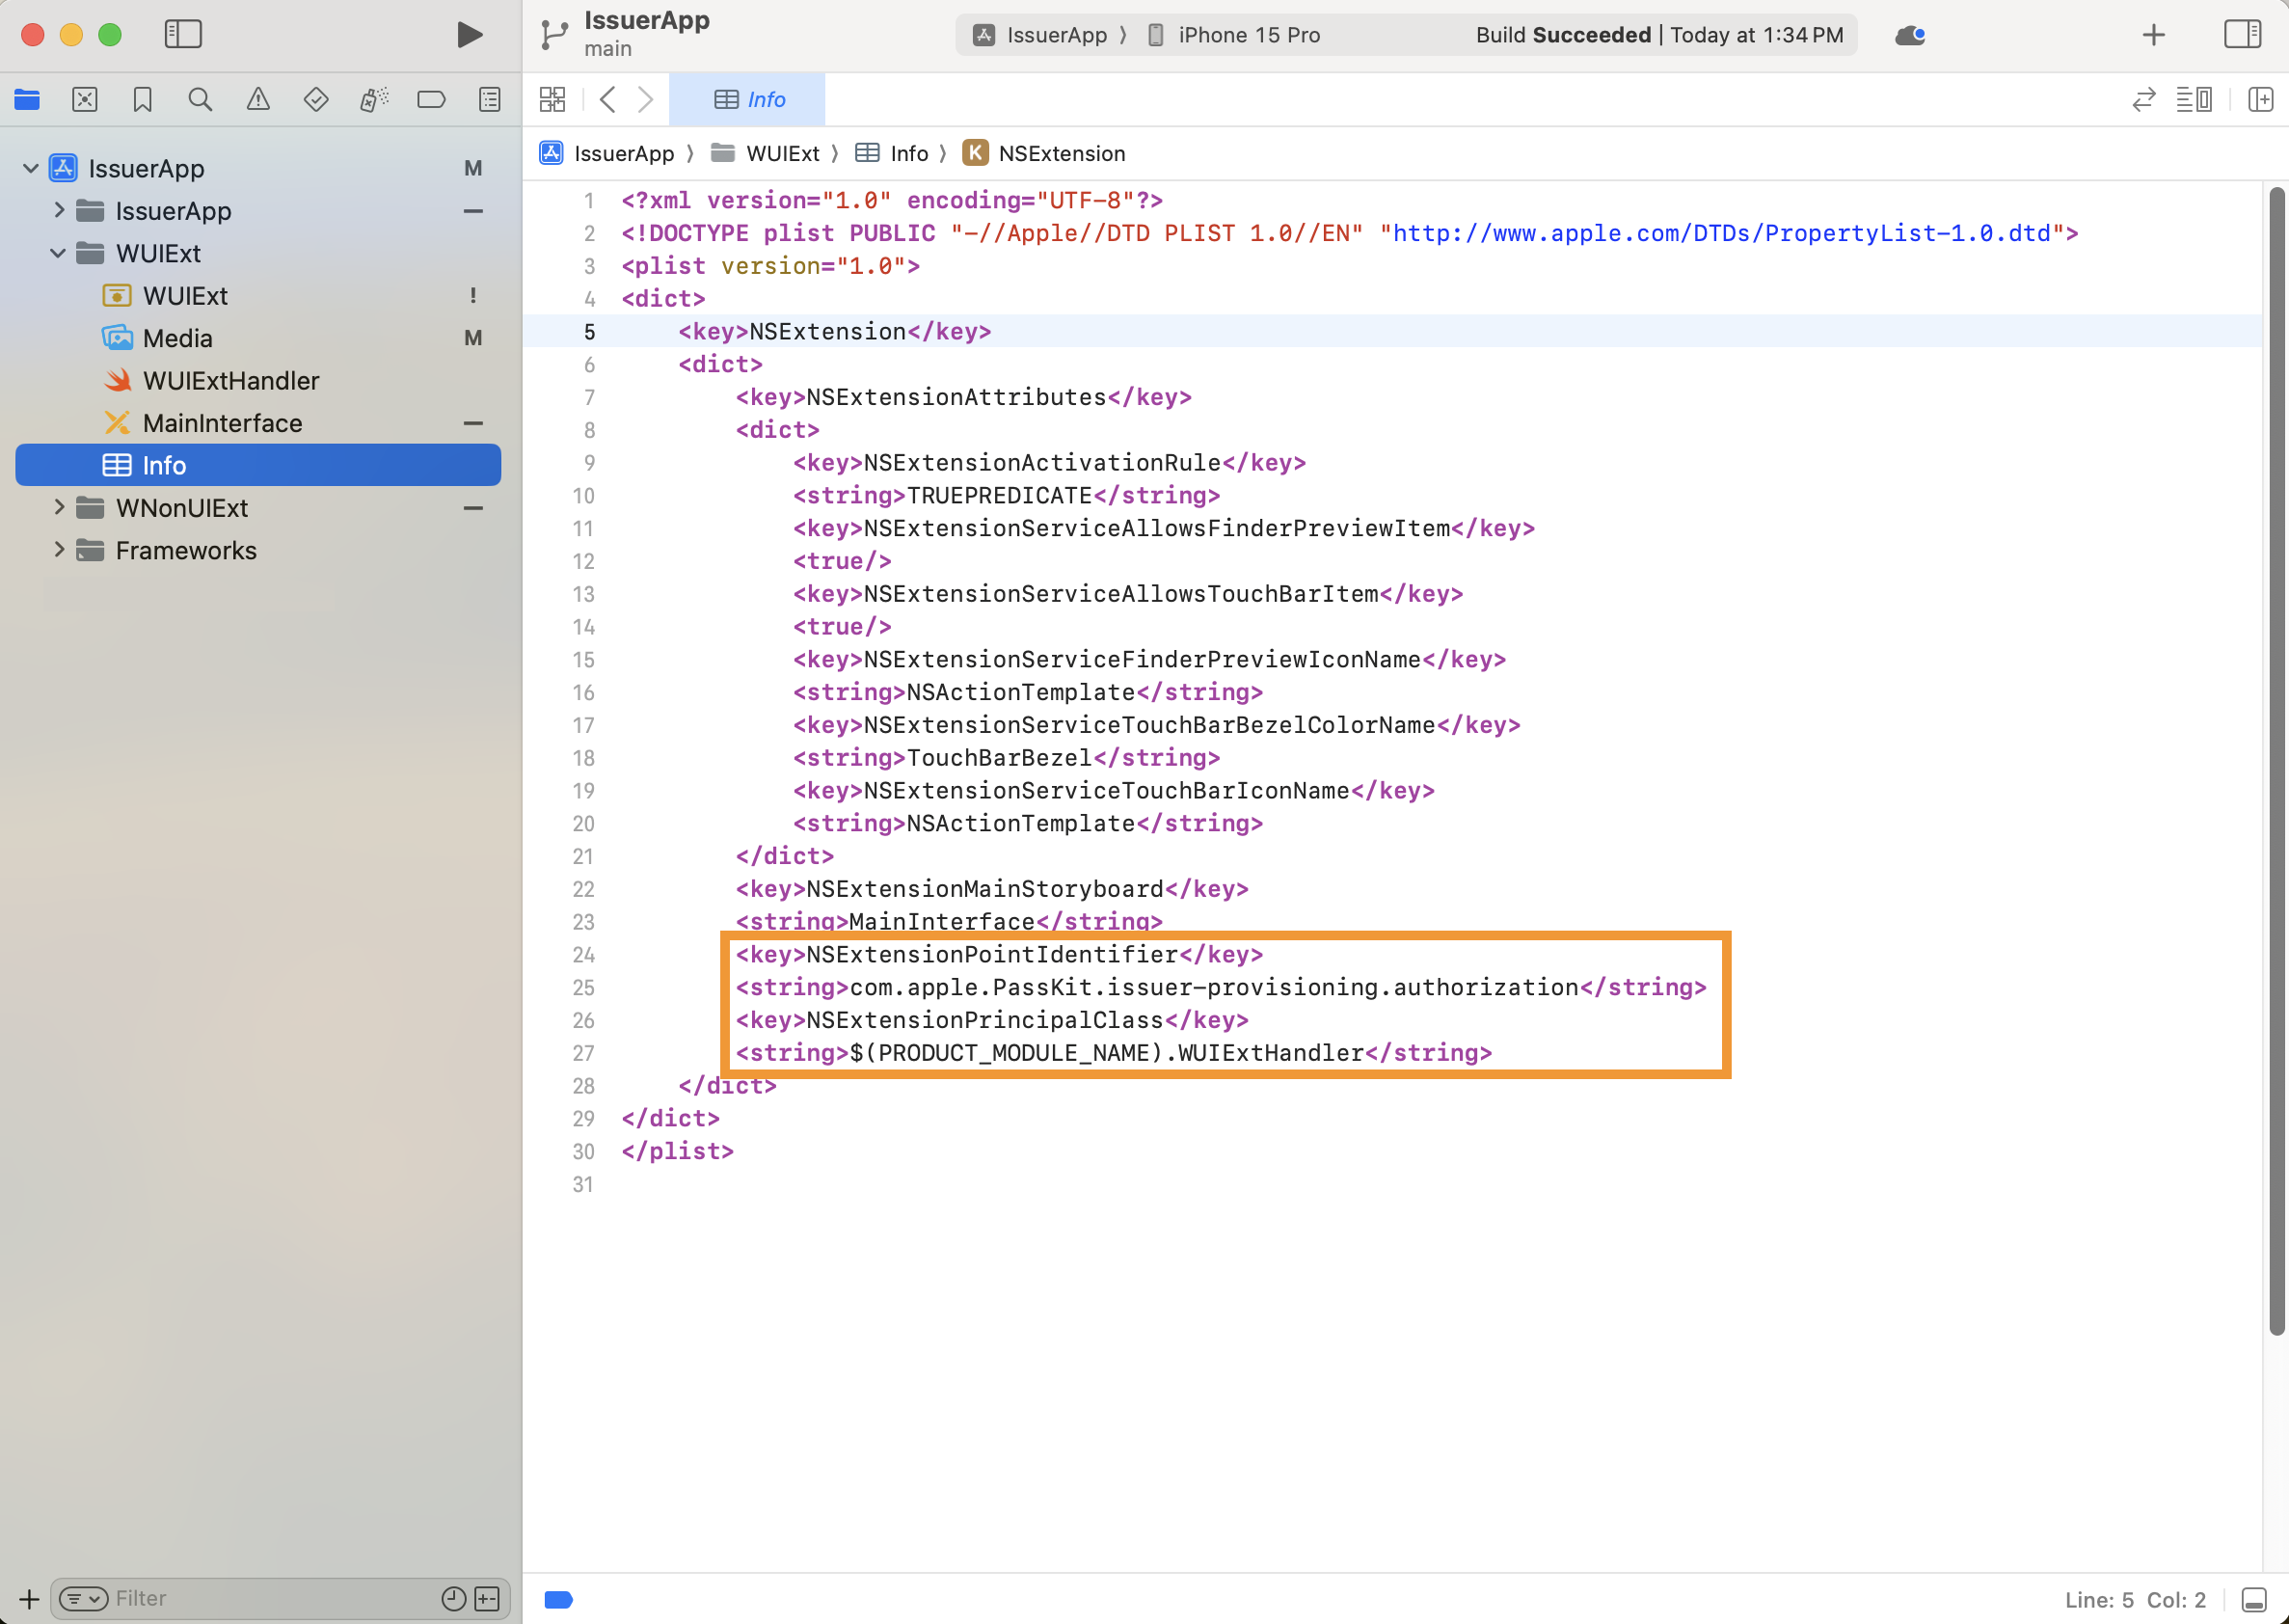Show only recent files filter
This screenshot has width=2289, height=1624.
tap(454, 1598)
